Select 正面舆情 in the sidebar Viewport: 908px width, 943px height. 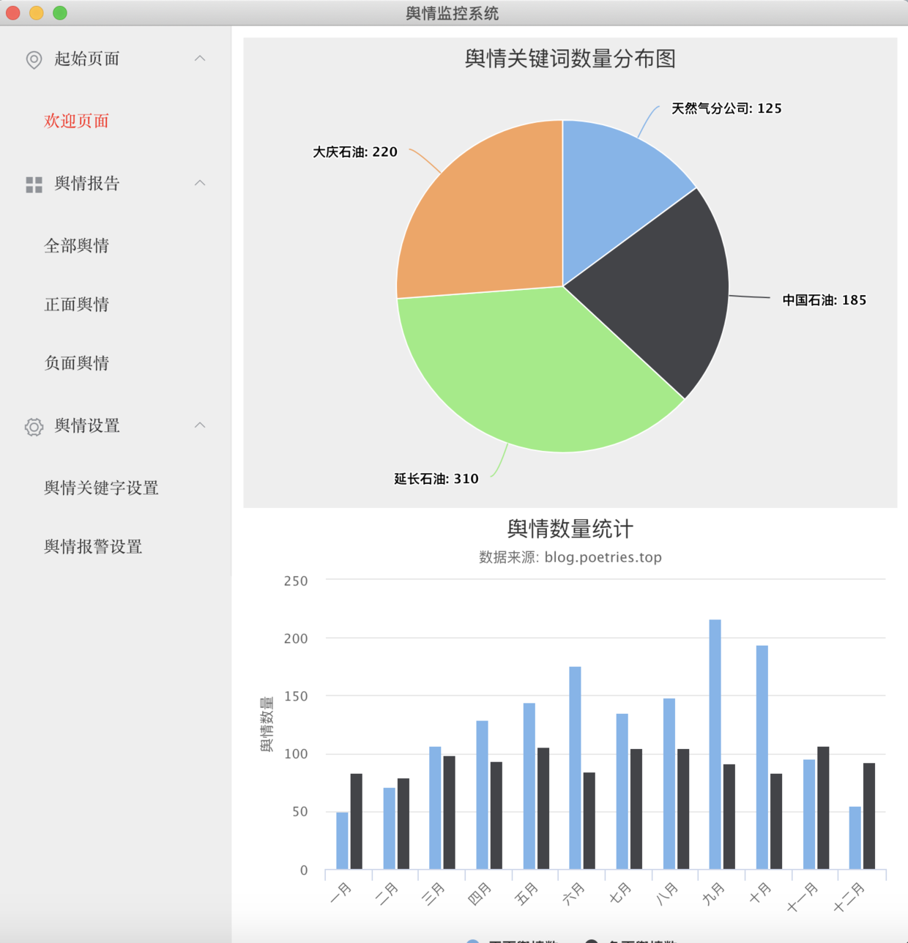[x=76, y=304]
